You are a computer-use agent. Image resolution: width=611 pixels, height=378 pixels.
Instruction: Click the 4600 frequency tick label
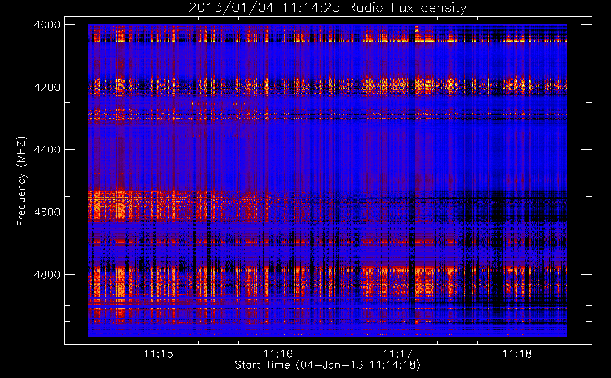[47, 212]
